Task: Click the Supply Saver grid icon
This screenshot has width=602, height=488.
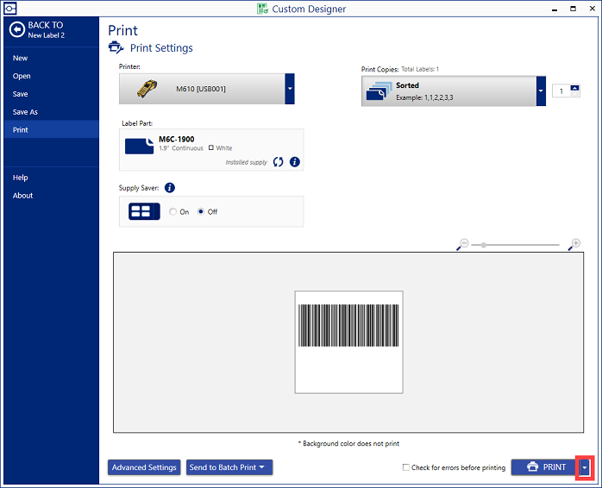Action: pos(144,211)
